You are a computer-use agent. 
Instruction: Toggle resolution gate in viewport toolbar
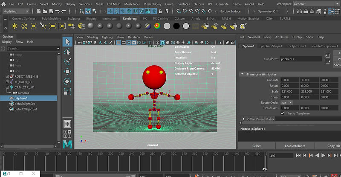129,43
